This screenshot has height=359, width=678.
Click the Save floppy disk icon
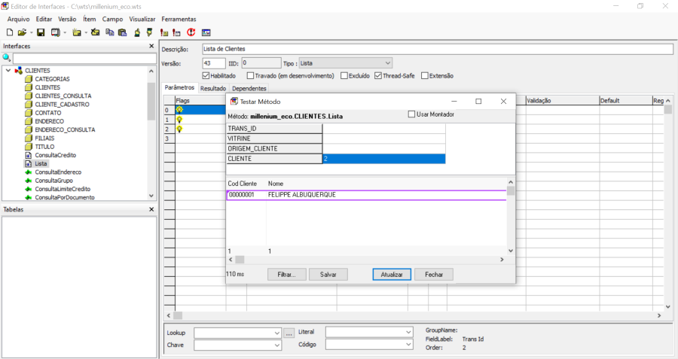click(41, 32)
